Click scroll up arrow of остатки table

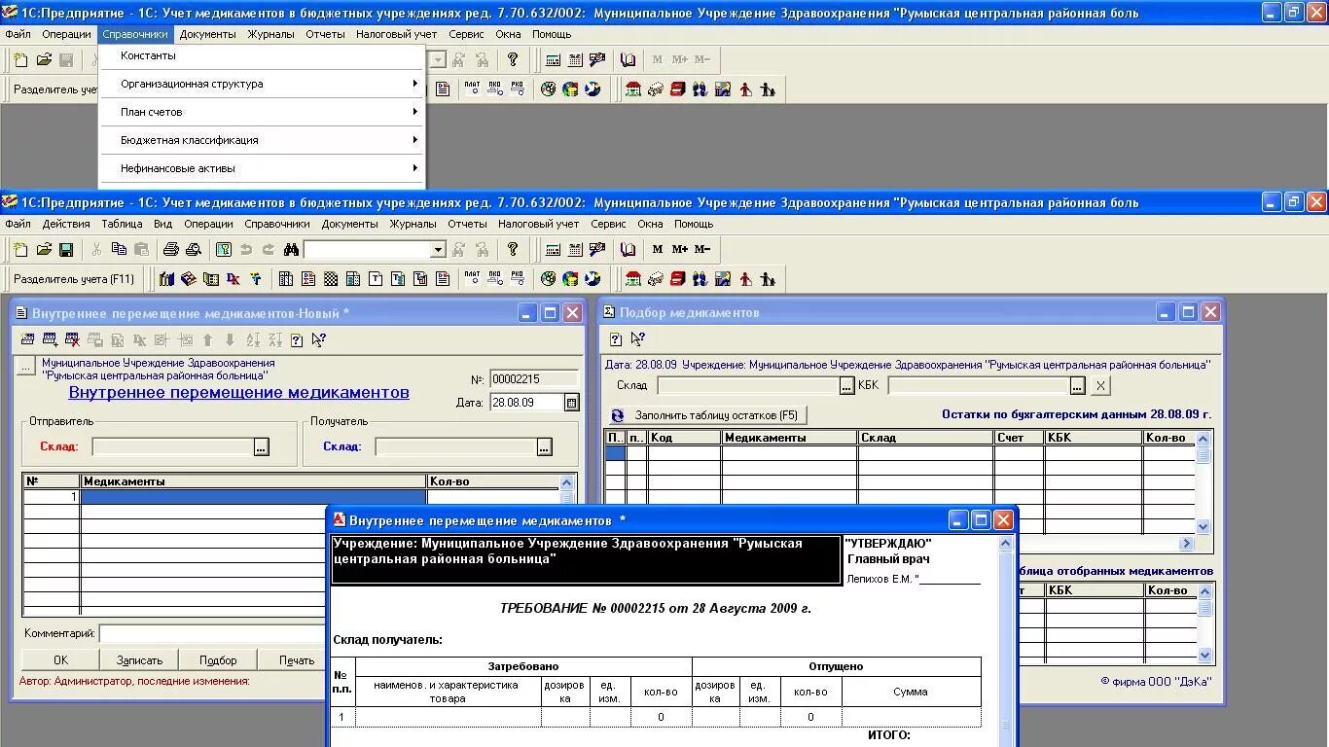tap(1203, 439)
